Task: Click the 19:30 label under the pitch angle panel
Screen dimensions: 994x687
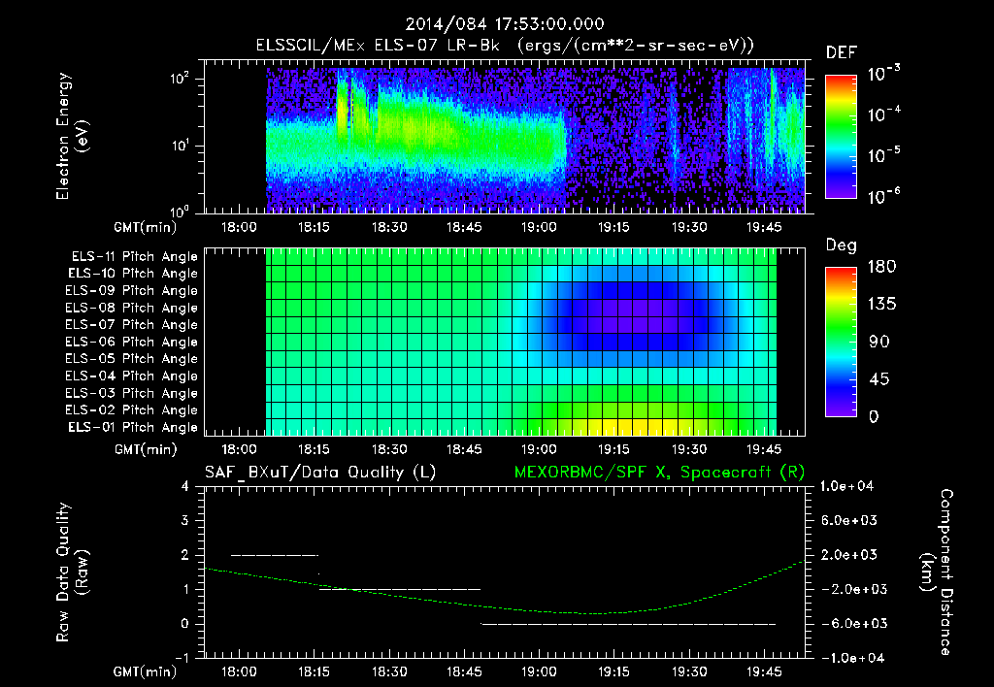Action: point(689,449)
